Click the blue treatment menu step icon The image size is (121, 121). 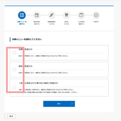[22, 15]
